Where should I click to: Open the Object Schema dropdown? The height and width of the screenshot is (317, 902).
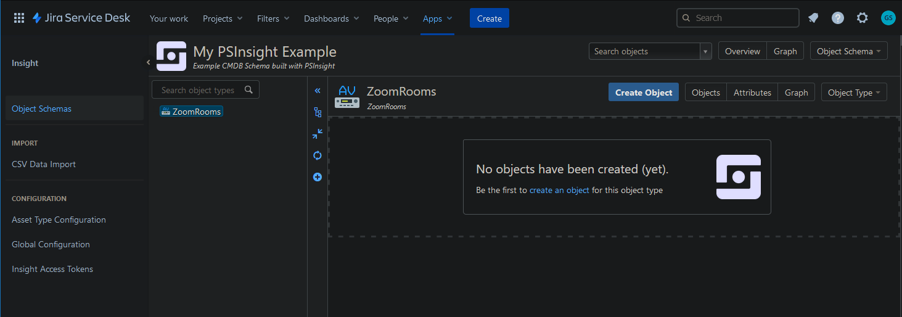pos(848,51)
